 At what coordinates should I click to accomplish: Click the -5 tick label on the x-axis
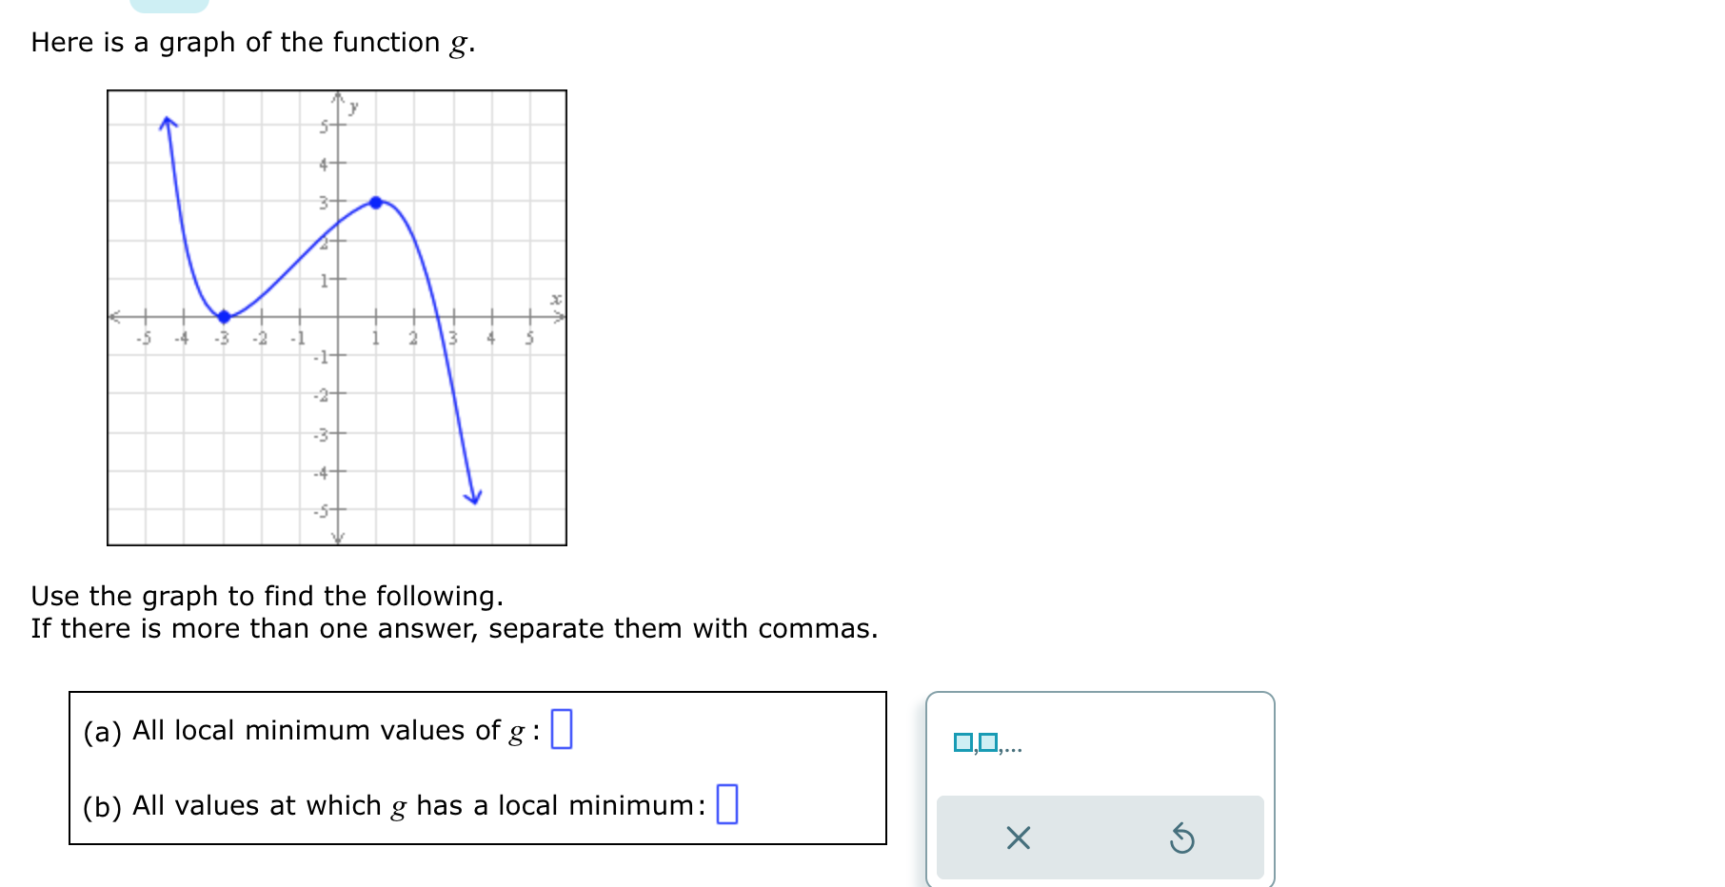[x=144, y=337]
